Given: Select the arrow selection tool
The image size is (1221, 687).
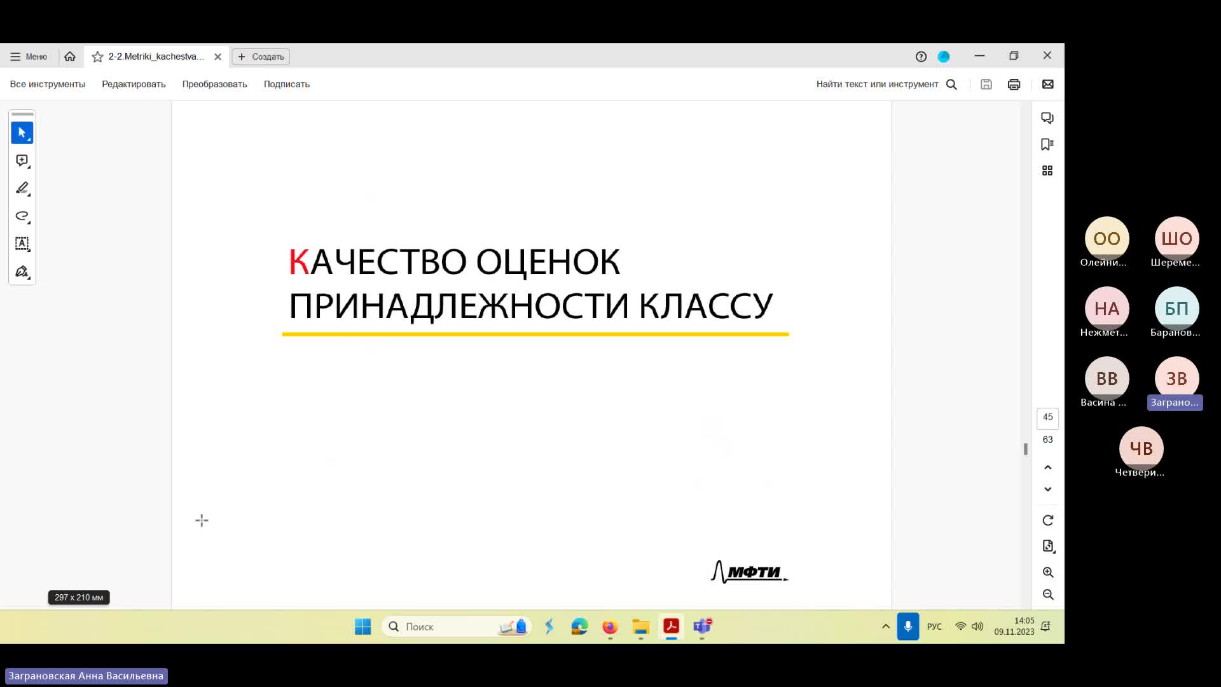Looking at the screenshot, I should click(x=22, y=133).
